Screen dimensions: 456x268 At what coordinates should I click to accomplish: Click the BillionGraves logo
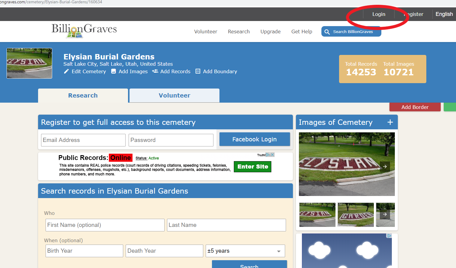84,31
